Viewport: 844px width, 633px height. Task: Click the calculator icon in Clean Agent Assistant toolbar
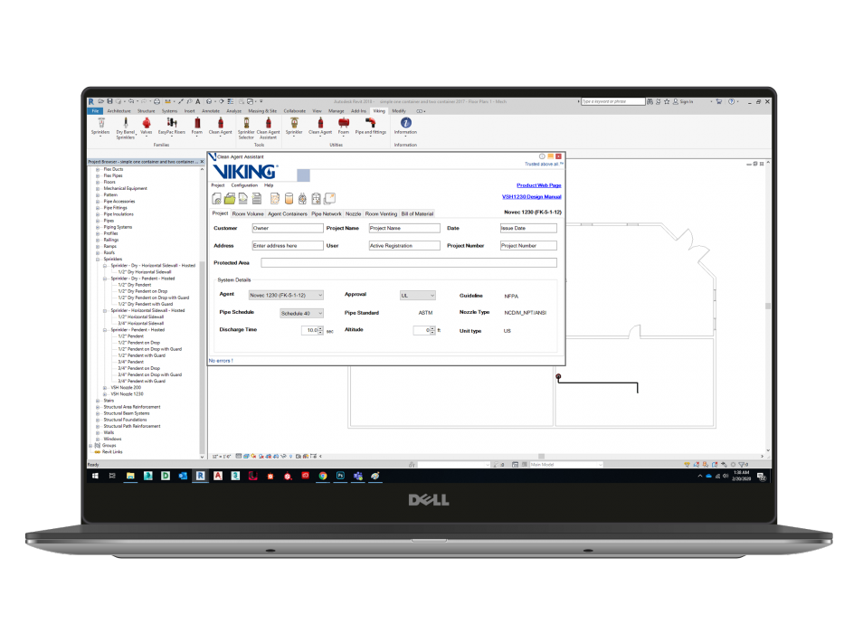tap(316, 199)
